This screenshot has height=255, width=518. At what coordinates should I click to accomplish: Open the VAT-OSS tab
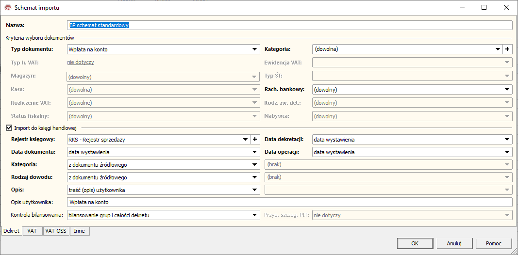(x=55, y=231)
